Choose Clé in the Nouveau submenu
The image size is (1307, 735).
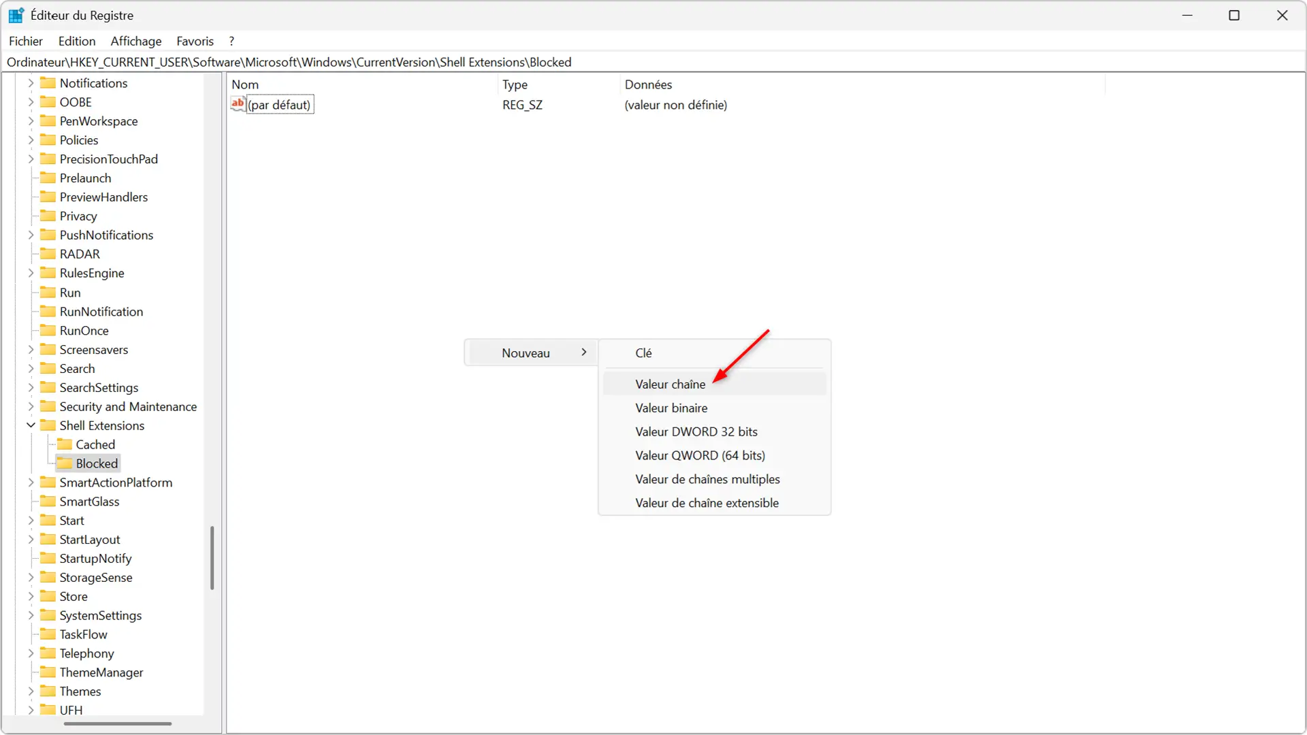pos(714,353)
